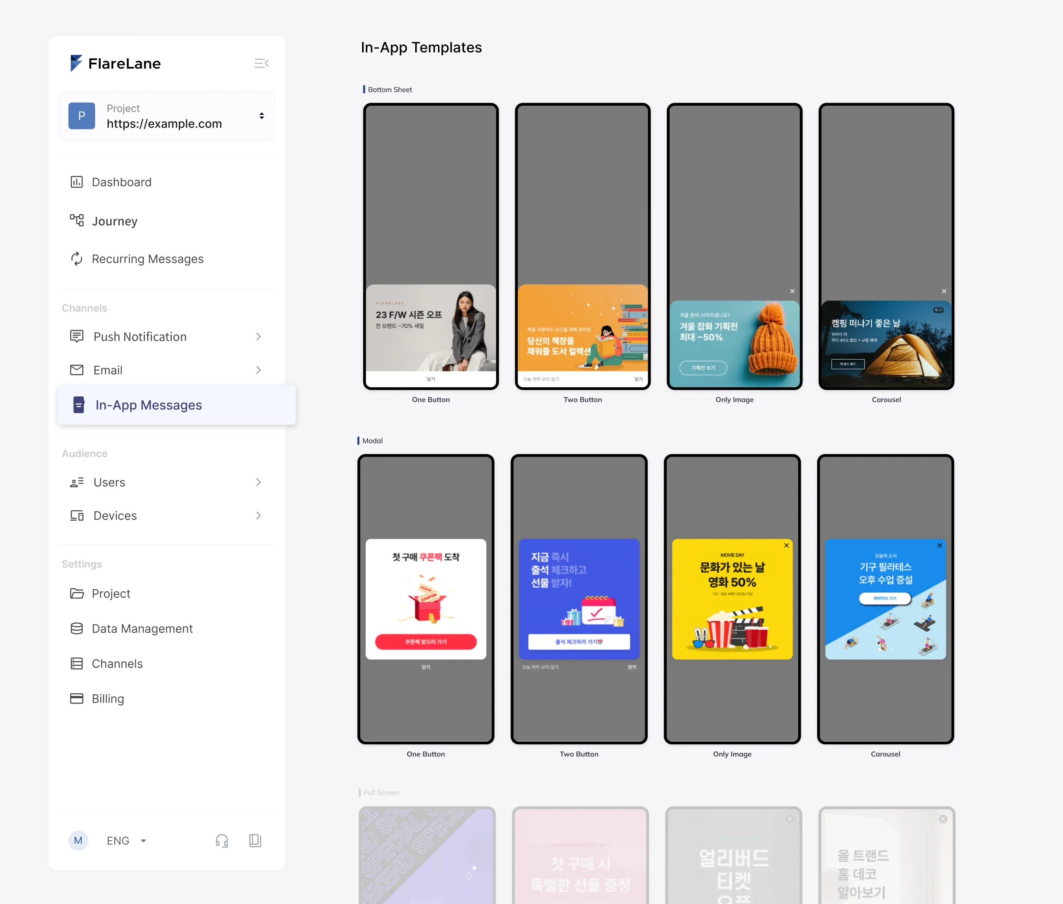Click the close X on pilates modal

click(x=940, y=545)
